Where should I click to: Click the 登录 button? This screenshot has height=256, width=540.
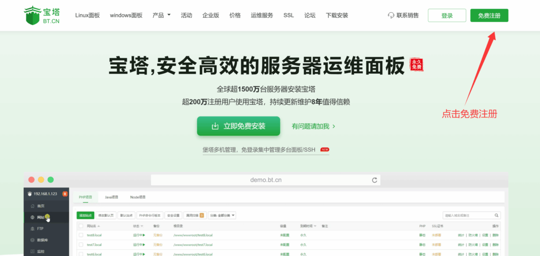tap(447, 15)
